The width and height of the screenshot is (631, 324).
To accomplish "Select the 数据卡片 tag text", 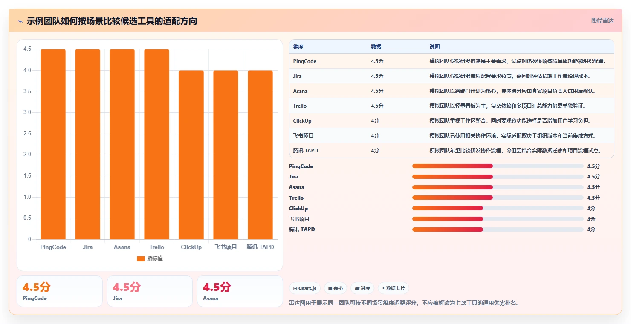I will [395, 288].
